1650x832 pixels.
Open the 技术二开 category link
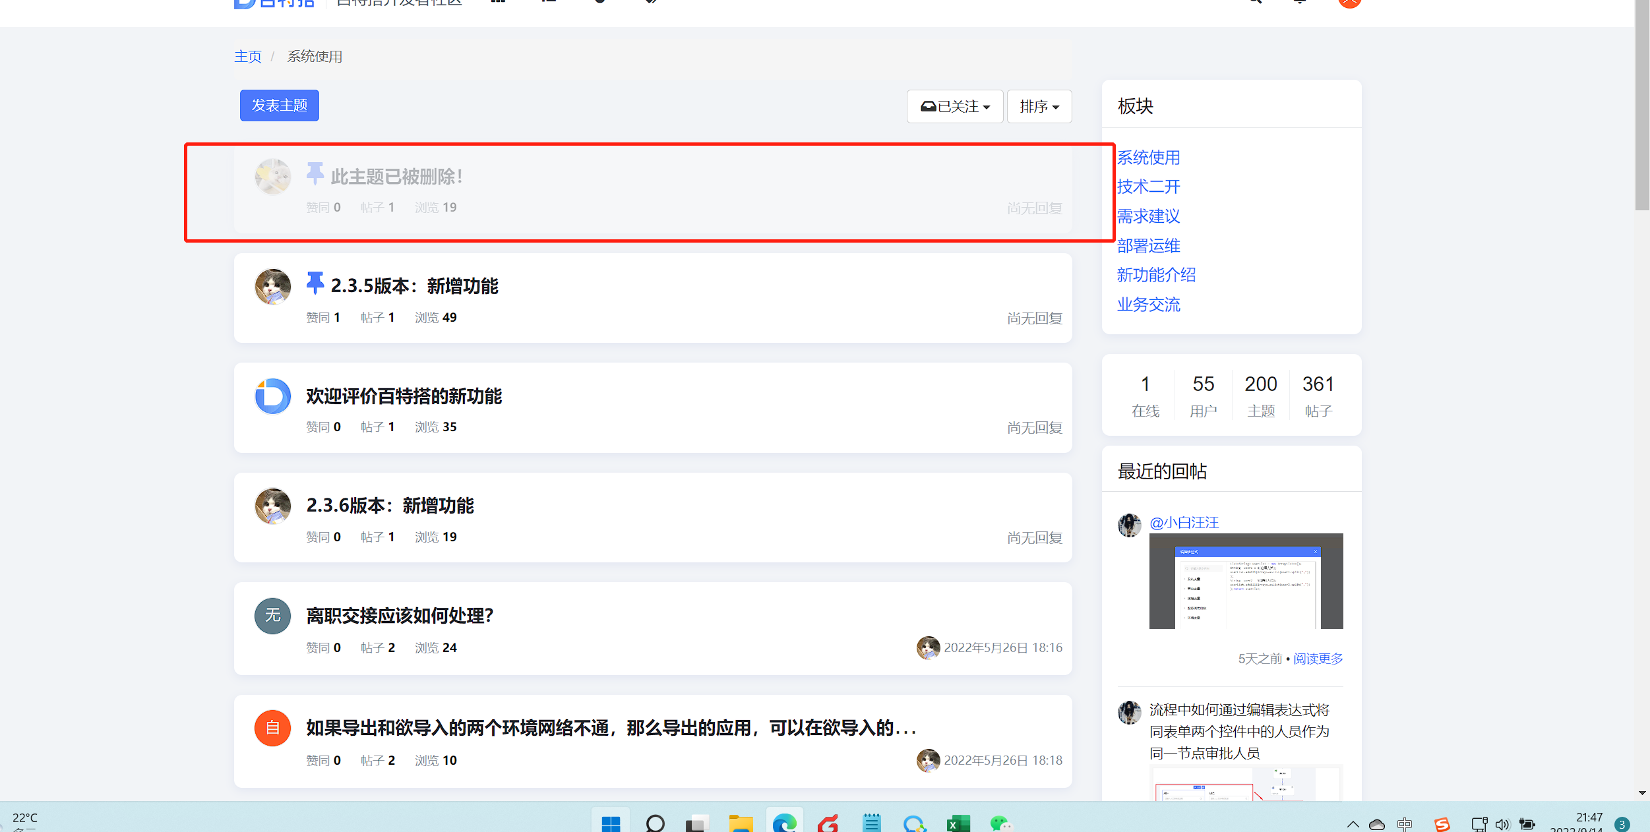[x=1148, y=187]
